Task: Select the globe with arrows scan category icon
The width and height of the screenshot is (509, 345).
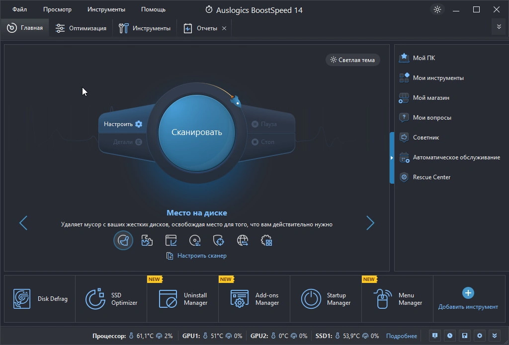Action: tap(243, 241)
